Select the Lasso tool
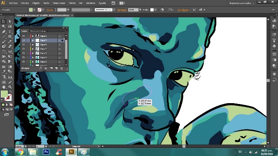This screenshot has width=278, height=156. point(10,26)
